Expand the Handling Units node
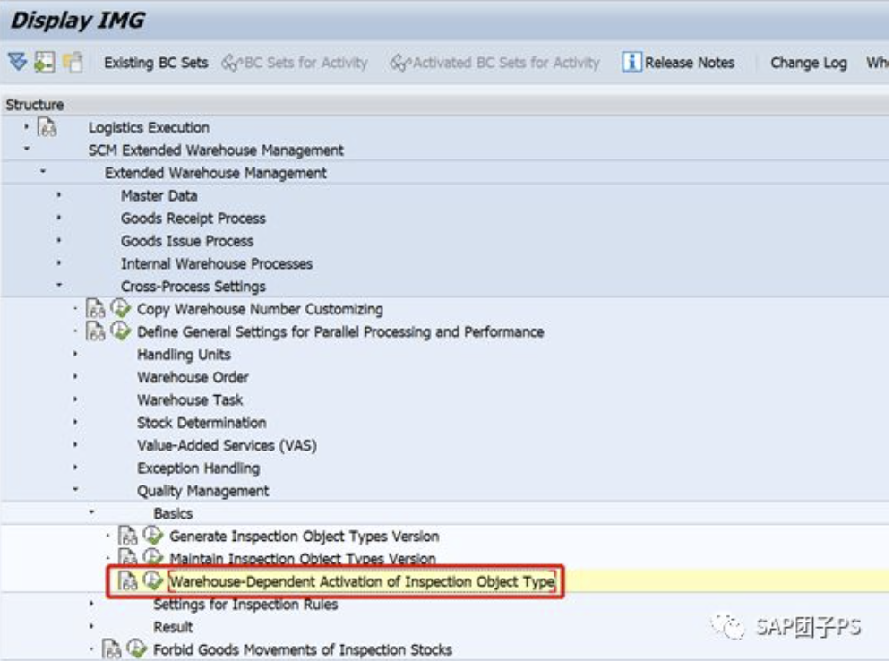893x661 pixels. pyautogui.click(x=75, y=354)
